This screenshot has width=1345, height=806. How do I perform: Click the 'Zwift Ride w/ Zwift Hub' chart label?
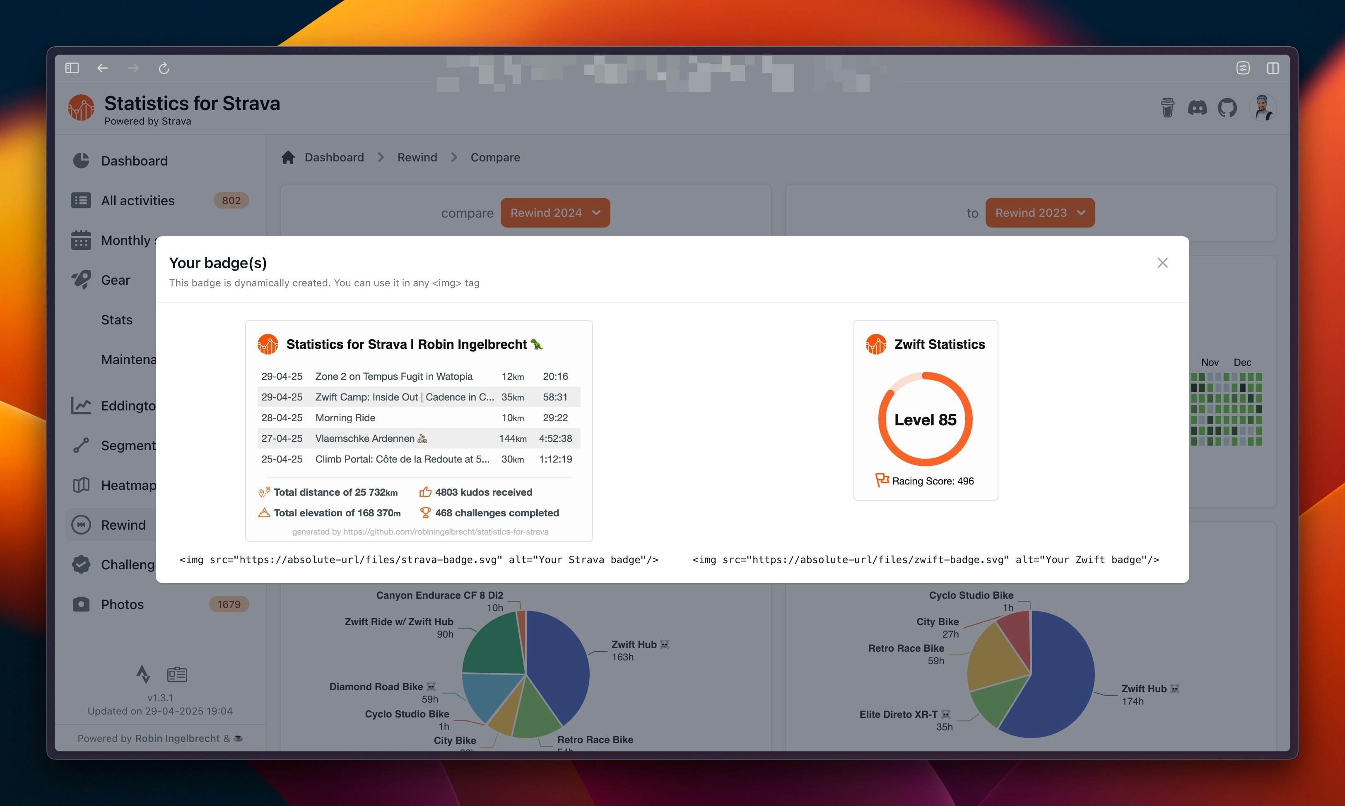399,621
